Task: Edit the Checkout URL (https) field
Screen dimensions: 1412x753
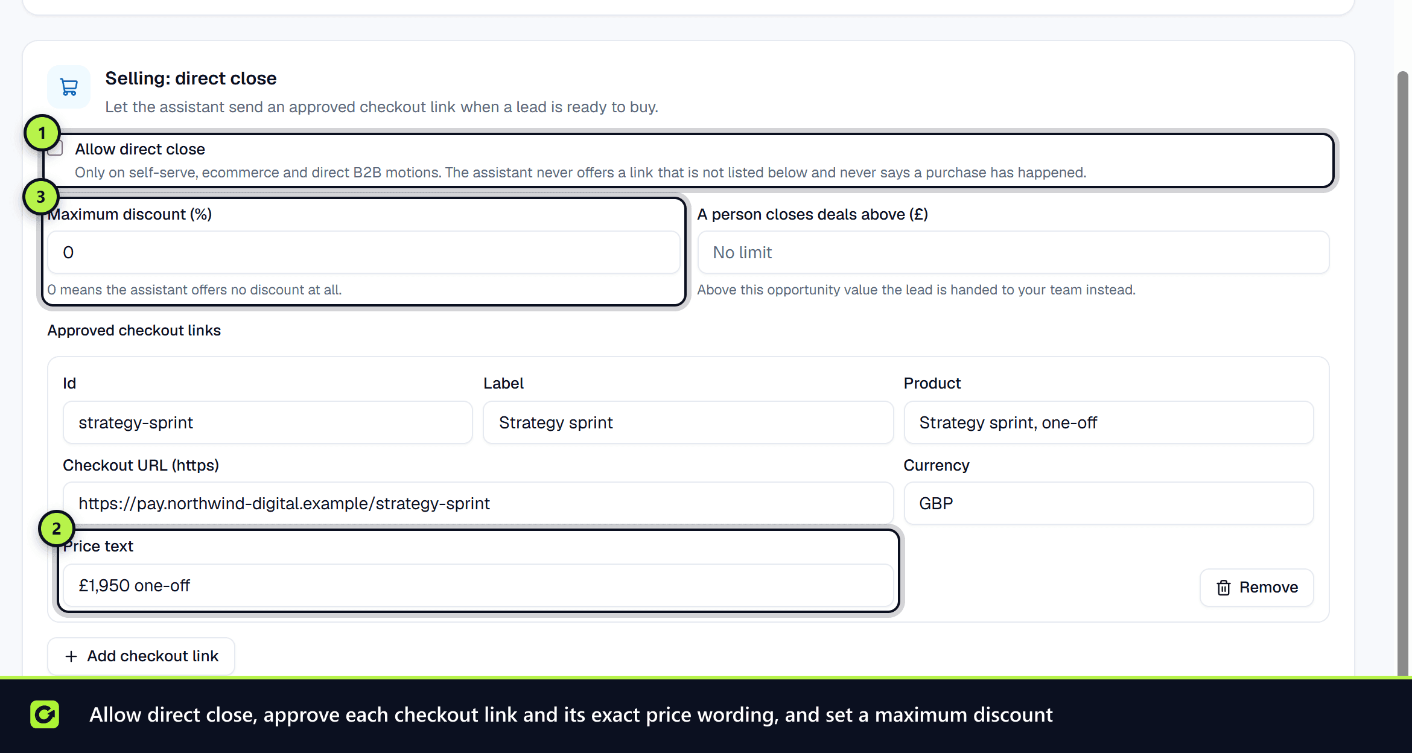Action: pyautogui.click(x=478, y=503)
